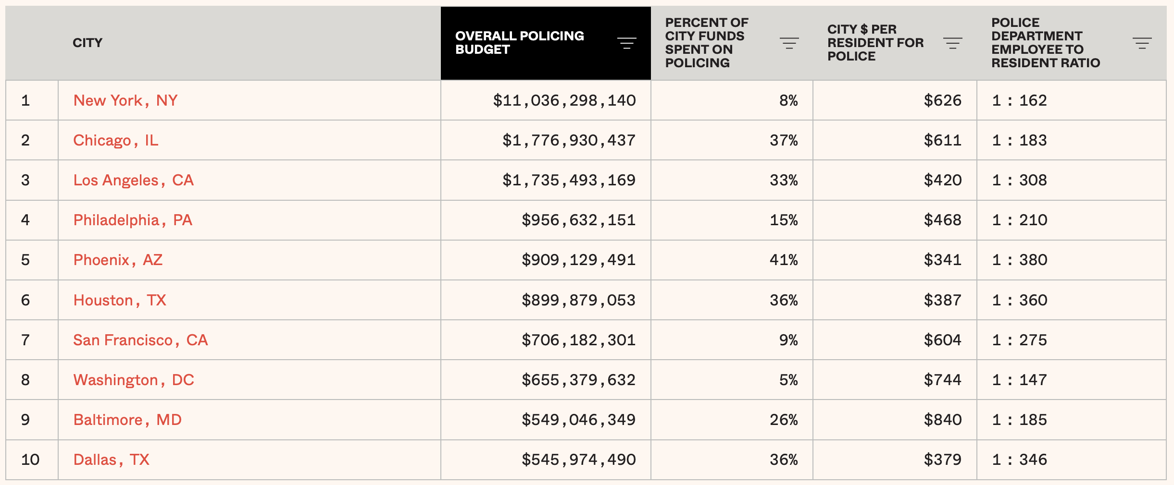Click Police Department Employee to Resident Ratio header
This screenshot has width=1174, height=485.
1045,43
